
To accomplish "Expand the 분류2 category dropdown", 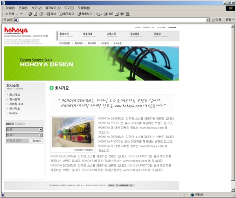I will (41, 135).
